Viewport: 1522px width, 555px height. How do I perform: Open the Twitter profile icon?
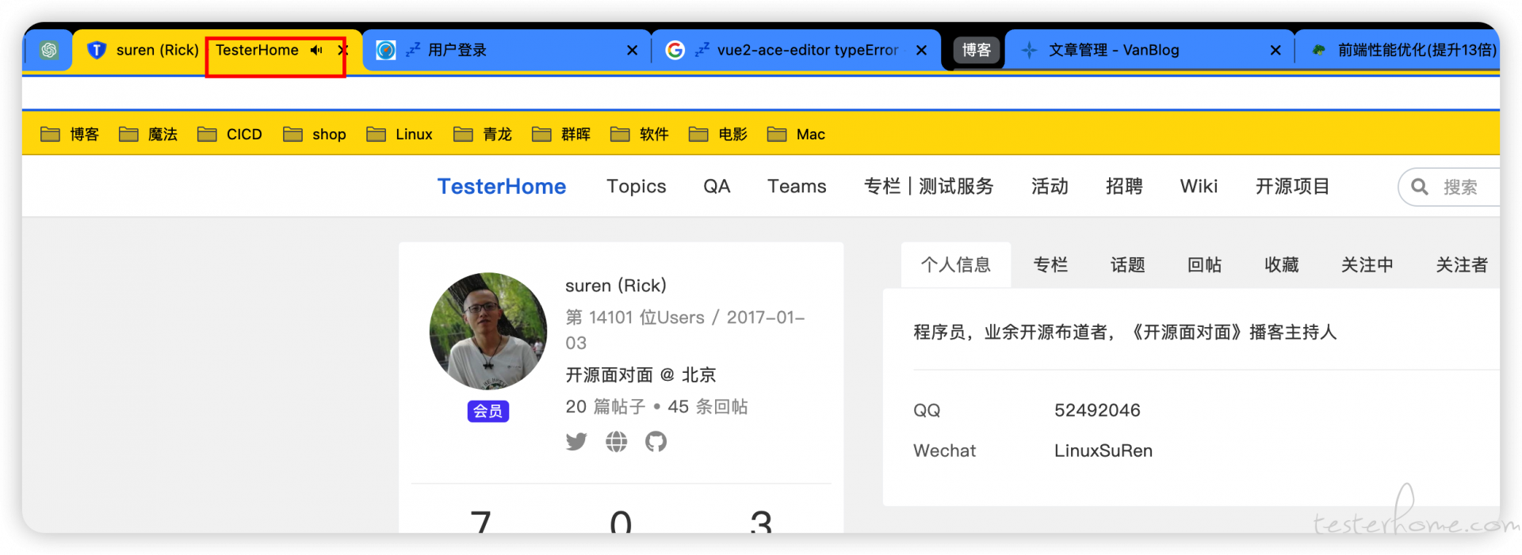576,441
